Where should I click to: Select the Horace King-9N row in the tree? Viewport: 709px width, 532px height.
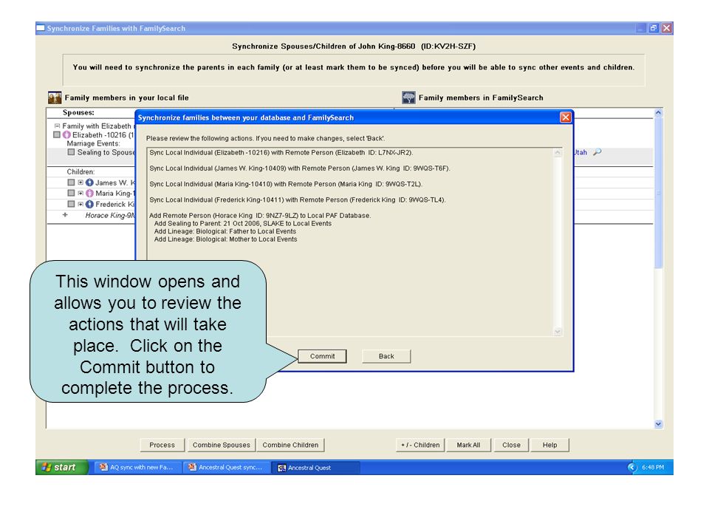[110, 215]
